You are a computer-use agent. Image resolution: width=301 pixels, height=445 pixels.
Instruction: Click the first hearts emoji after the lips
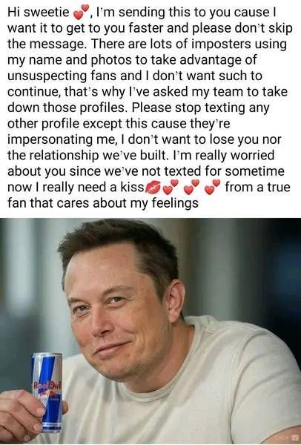pos(171,188)
